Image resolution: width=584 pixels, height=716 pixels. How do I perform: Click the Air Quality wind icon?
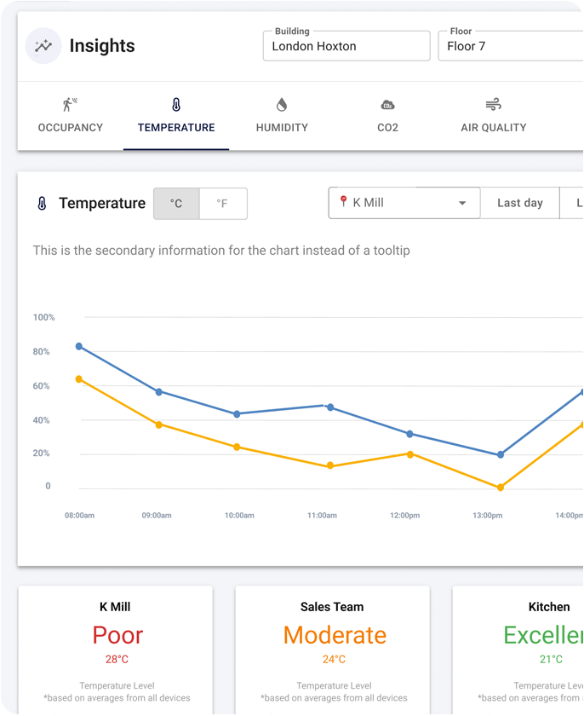(493, 105)
